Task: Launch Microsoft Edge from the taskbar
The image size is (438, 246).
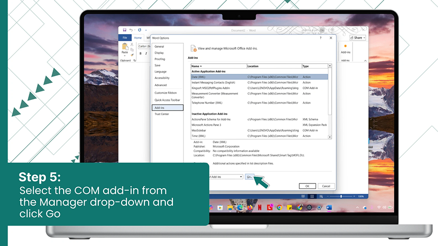Action: [x=240, y=208]
